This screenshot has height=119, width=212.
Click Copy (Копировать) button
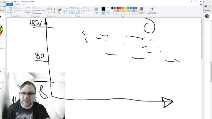(19, 11)
